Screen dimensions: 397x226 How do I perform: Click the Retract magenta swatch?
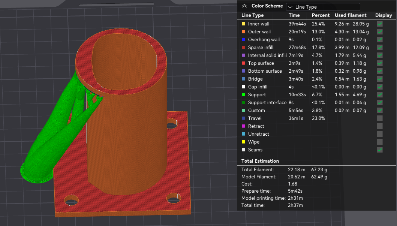click(x=243, y=126)
